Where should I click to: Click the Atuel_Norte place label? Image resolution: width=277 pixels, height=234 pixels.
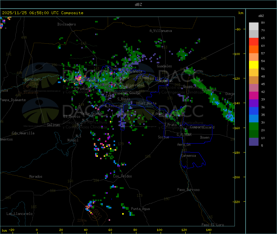coord(146,103)
